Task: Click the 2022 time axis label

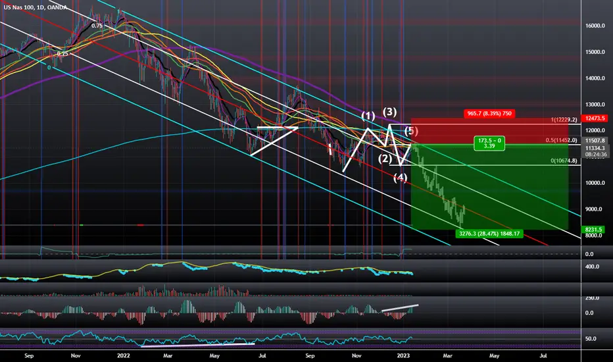Action: [x=123, y=355]
